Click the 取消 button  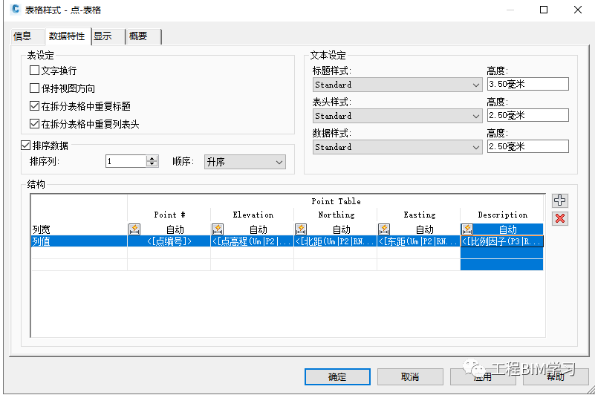(410, 376)
